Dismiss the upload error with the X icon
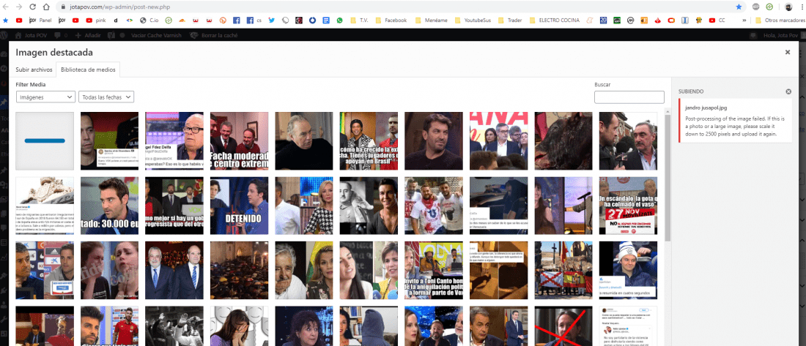This screenshot has width=806, height=346. [x=788, y=91]
